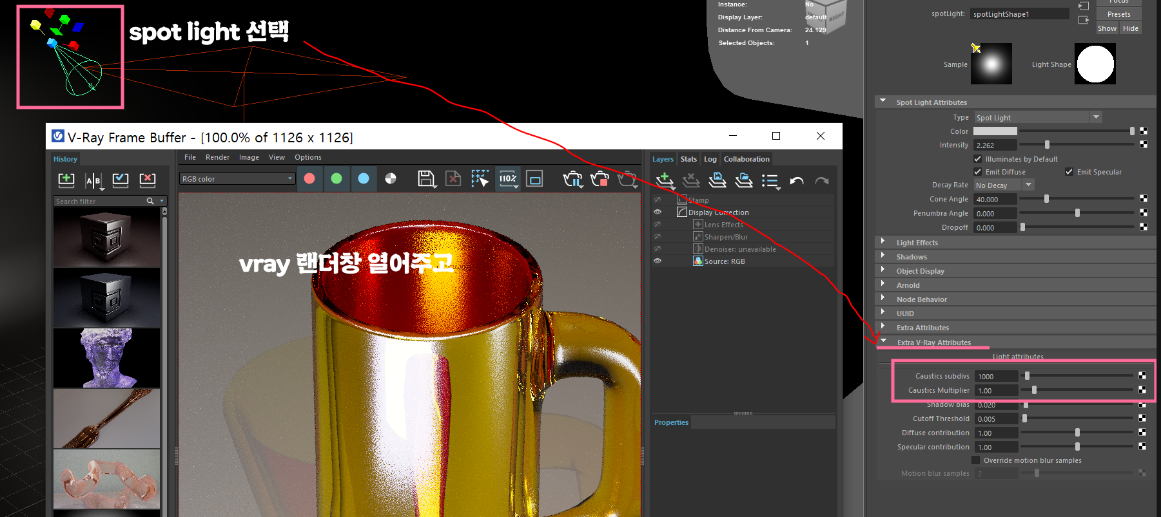
Task: Open the layers list options icon
Action: pyautogui.click(x=771, y=181)
